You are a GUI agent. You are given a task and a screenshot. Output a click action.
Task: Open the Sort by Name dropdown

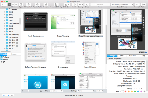(x=86, y=91)
